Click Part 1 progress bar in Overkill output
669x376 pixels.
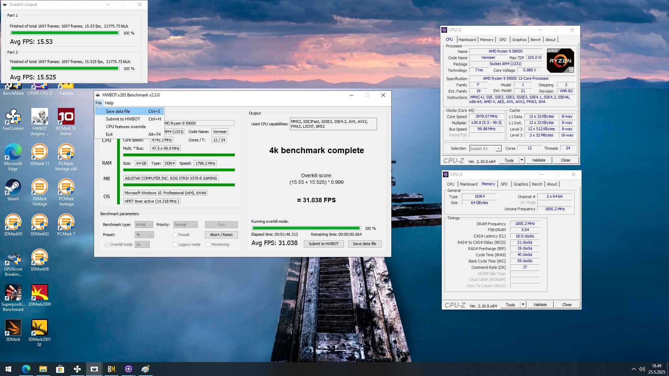[65, 33]
